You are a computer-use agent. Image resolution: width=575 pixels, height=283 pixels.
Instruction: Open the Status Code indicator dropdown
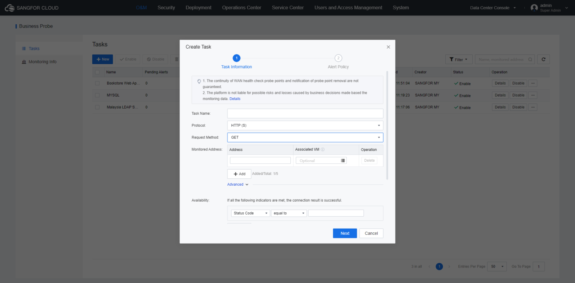pyautogui.click(x=250, y=213)
